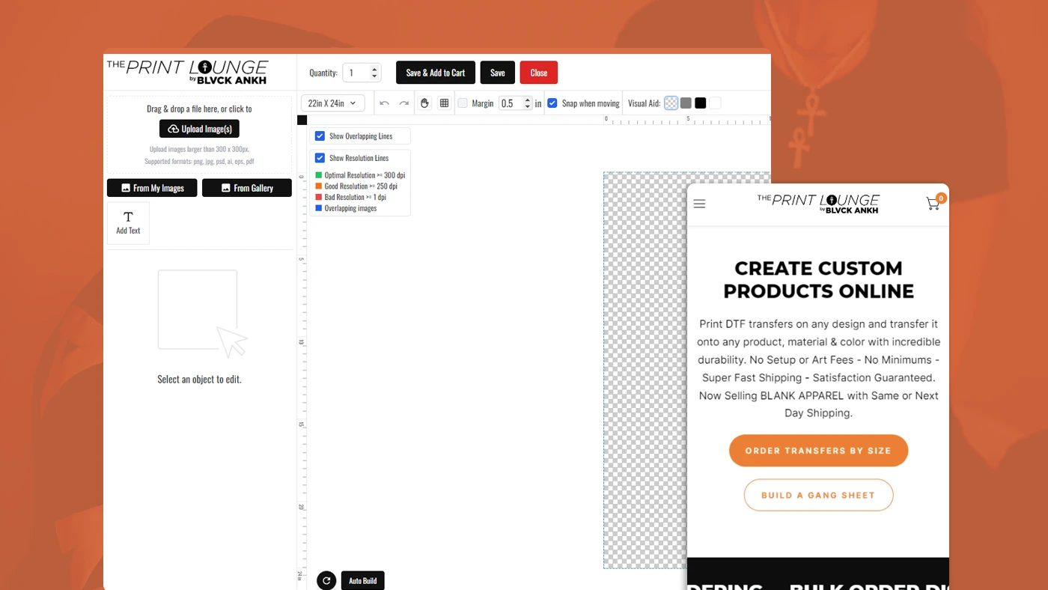
Task: Redo the last undone action
Action: [x=404, y=103]
